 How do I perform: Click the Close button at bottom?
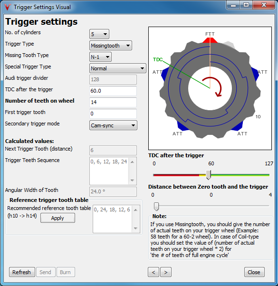tap(254, 272)
